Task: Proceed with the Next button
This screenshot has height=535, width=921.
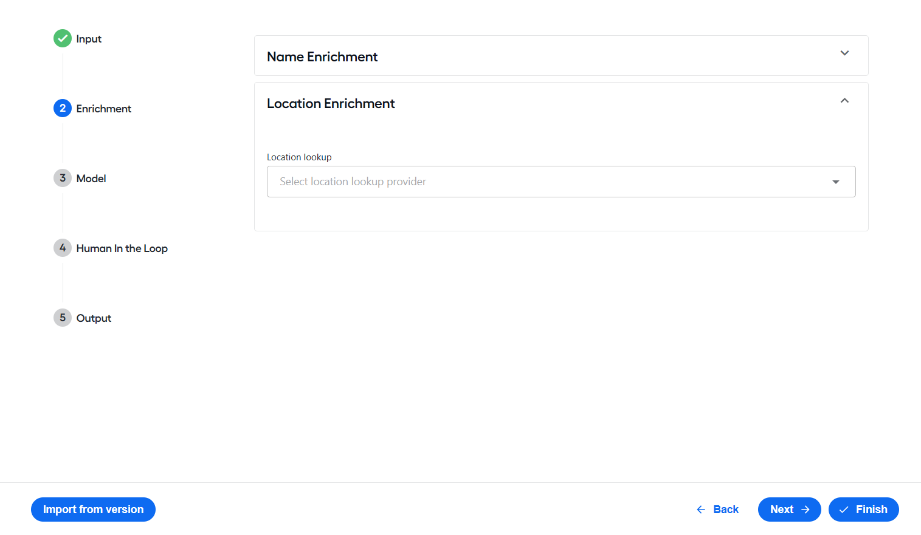Action: point(790,509)
